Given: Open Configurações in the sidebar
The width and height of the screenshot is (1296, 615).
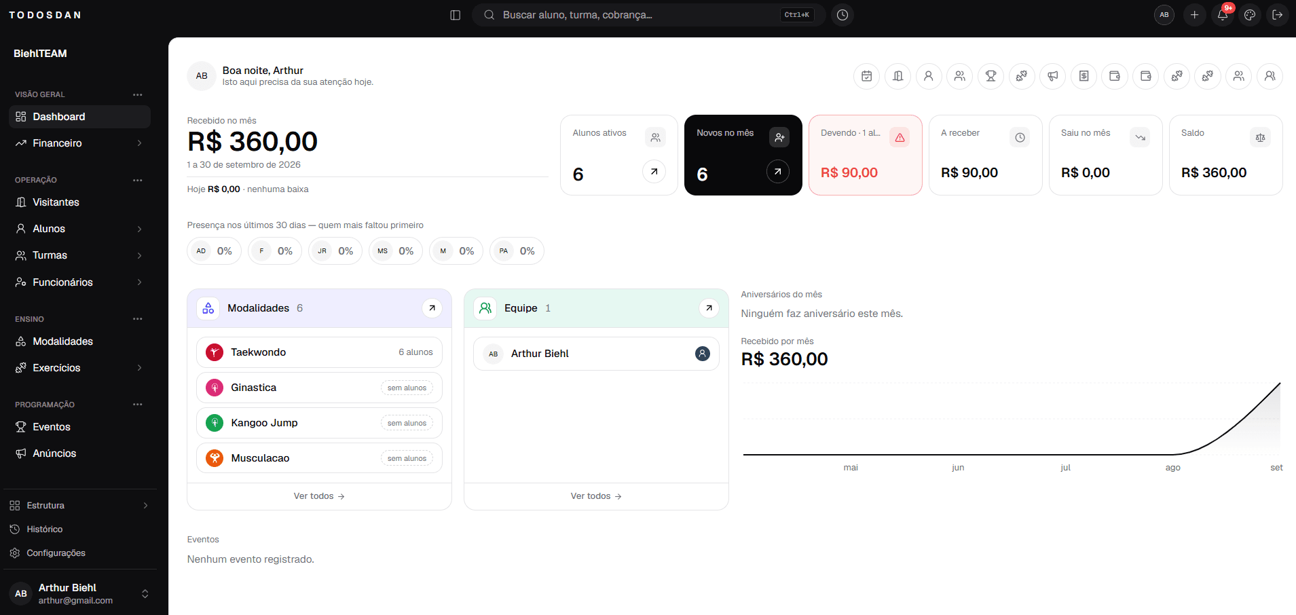Looking at the screenshot, I should point(80,553).
